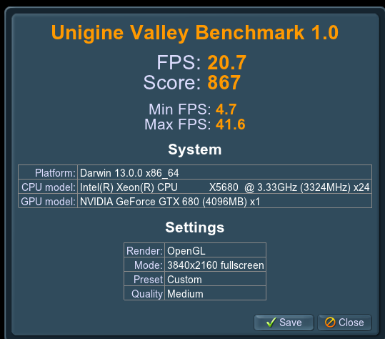Click the FPS: label
Viewport: 385px width, 339px height.
click(179, 63)
